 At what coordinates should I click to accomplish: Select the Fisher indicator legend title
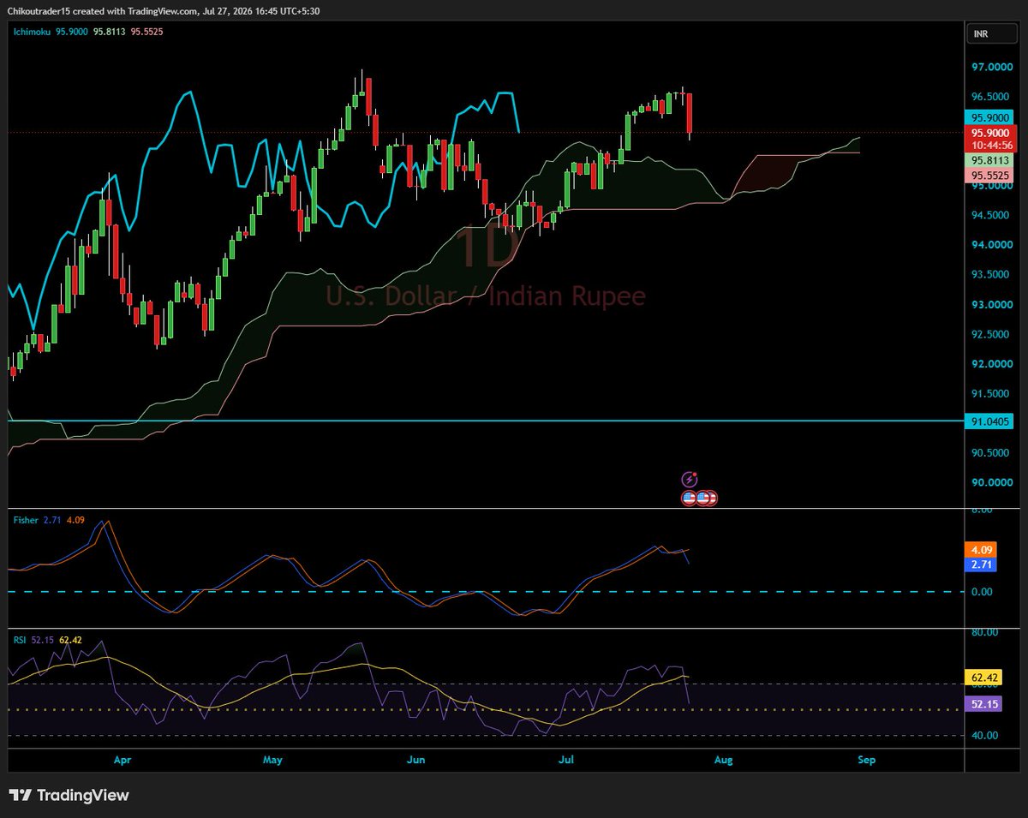[25, 520]
